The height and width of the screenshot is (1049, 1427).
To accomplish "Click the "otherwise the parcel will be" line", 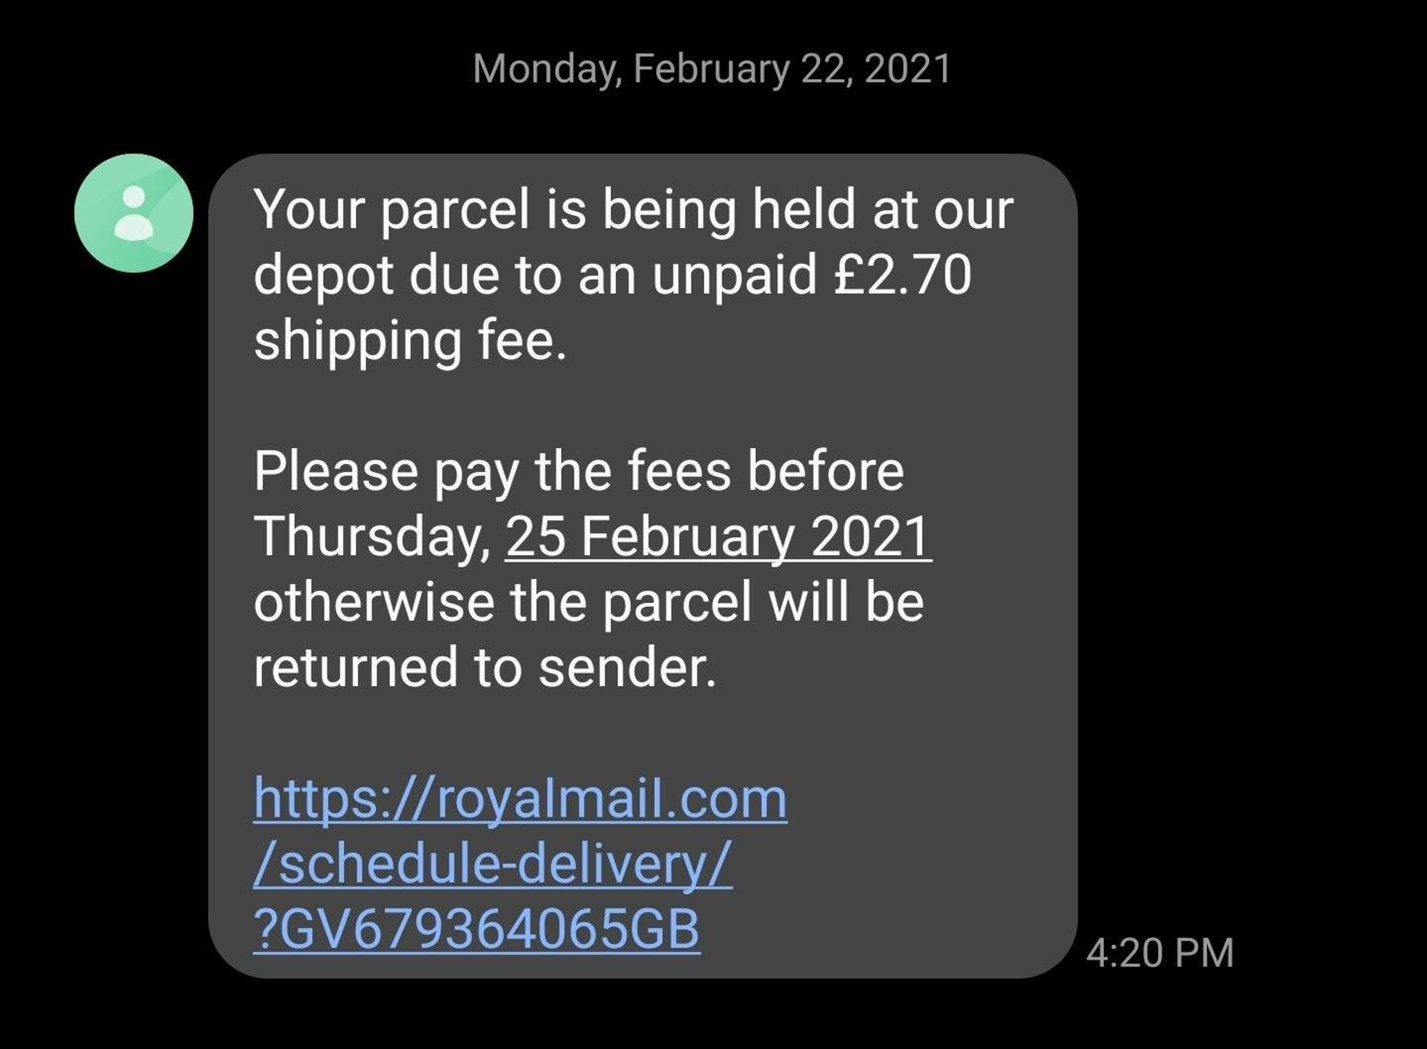I will click(588, 602).
